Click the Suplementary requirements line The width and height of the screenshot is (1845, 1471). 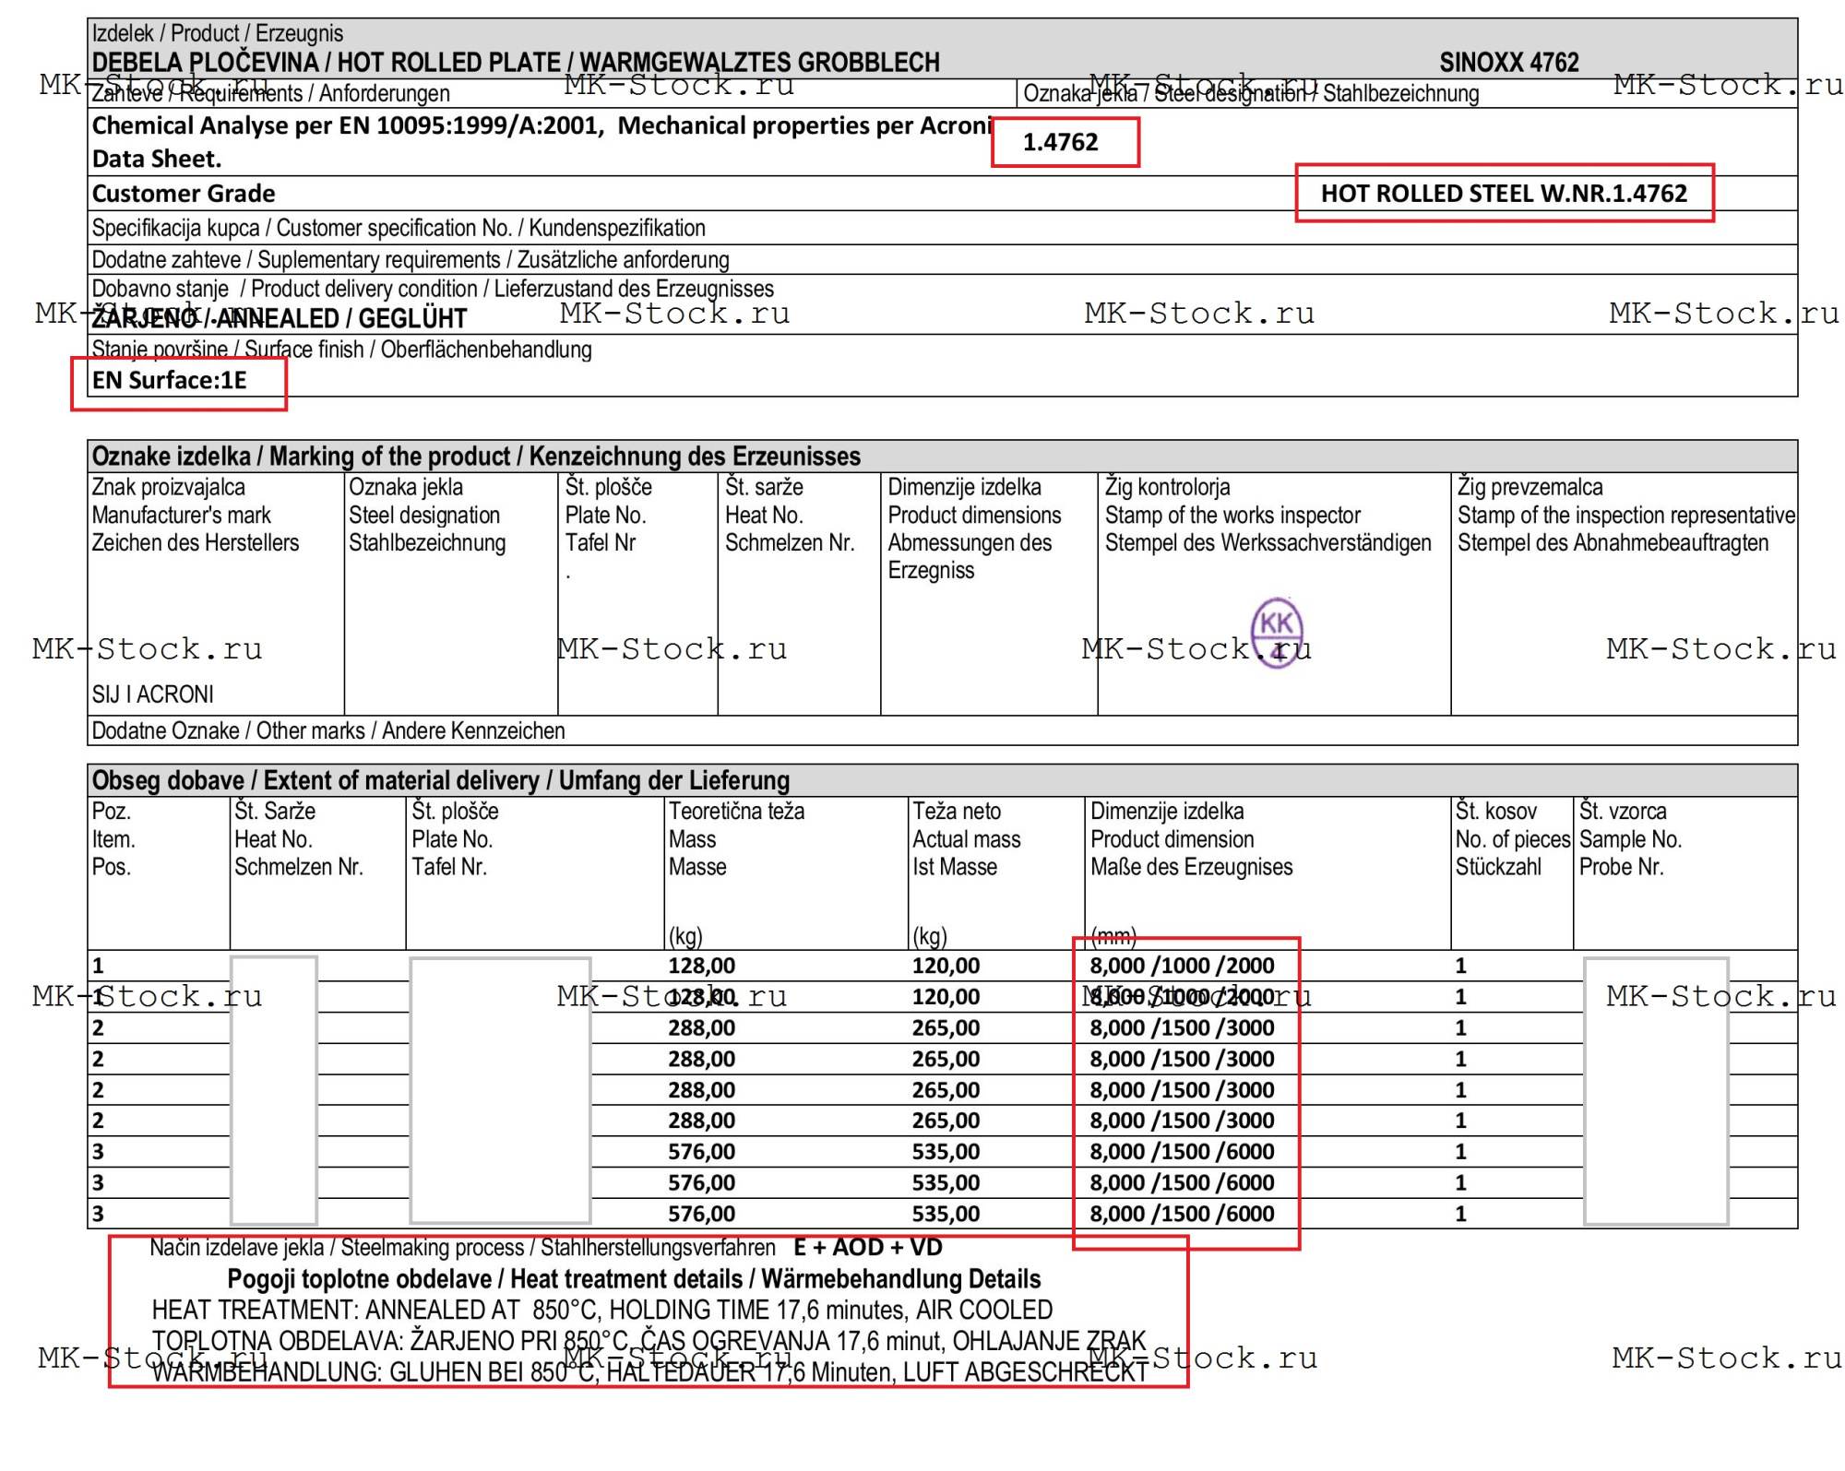click(411, 260)
